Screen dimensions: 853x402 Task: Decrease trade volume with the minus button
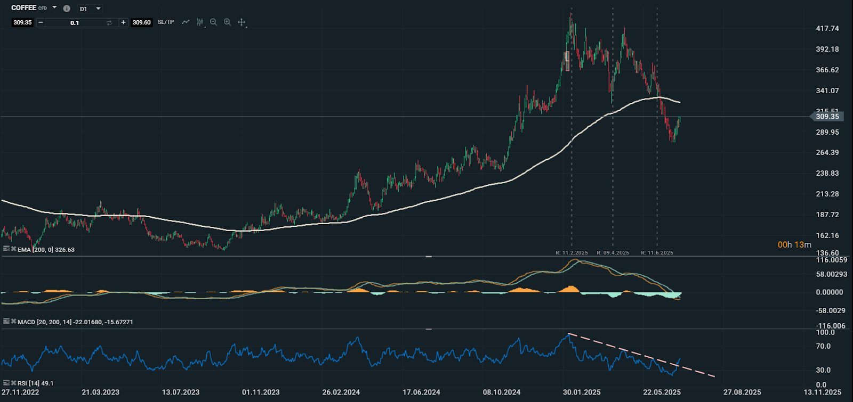[41, 22]
